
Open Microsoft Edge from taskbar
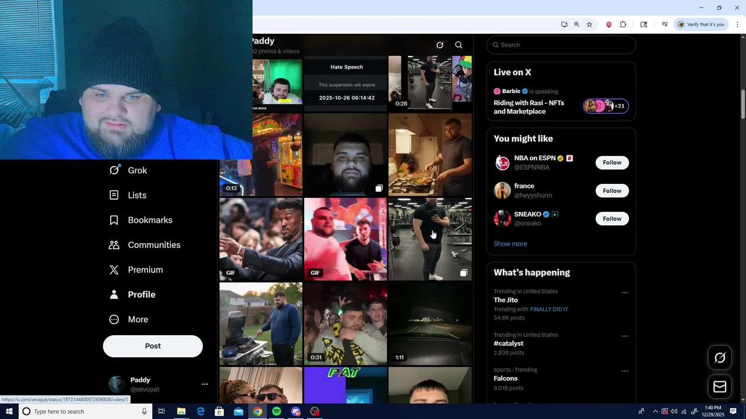200,411
